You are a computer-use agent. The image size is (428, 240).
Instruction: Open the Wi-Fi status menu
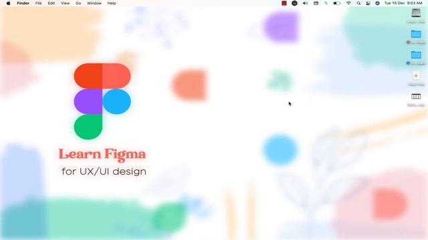click(x=348, y=3)
